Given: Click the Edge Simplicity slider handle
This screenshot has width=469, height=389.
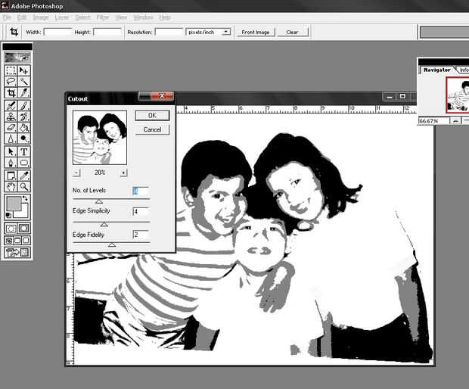Looking at the screenshot, I should [x=104, y=224].
